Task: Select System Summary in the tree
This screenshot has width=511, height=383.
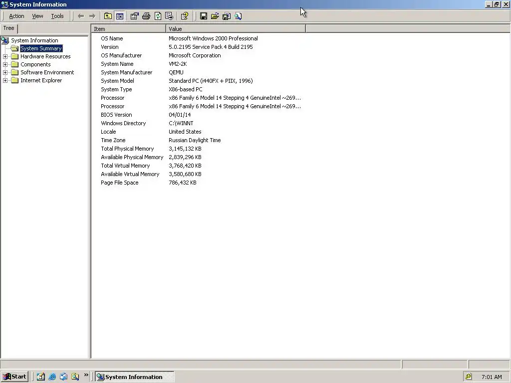Action: pos(41,48)
